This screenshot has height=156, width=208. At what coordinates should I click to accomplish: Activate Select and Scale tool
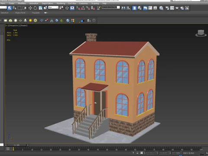[x=40, y=8]
